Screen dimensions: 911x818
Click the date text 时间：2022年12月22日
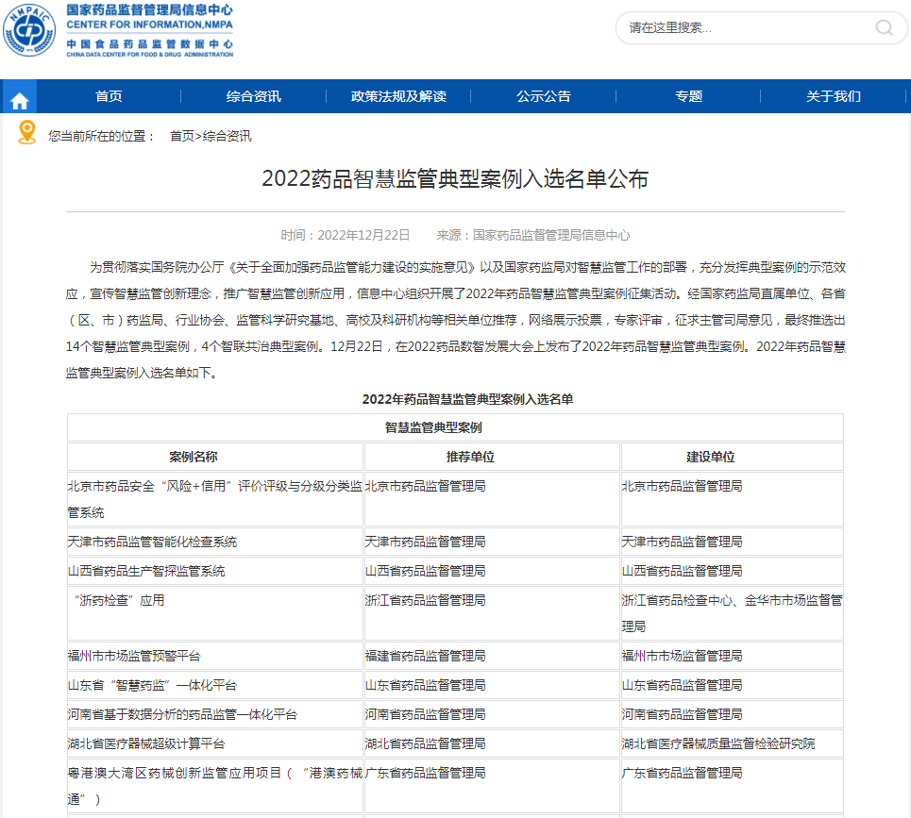click(x=346, y=235)
